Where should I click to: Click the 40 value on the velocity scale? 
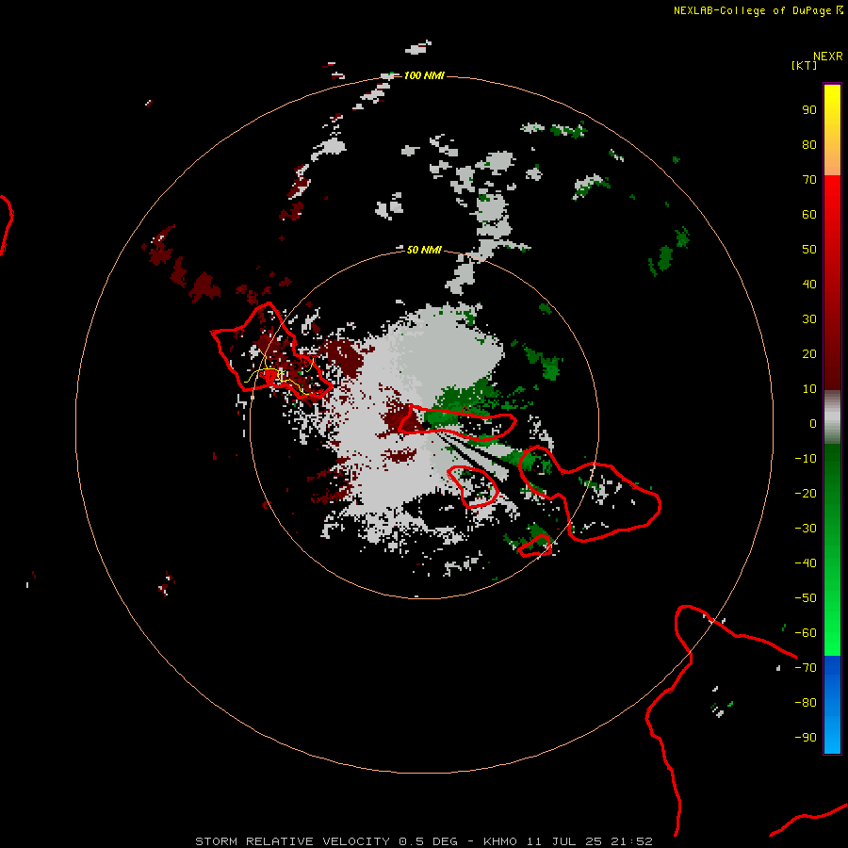[809, 285]
